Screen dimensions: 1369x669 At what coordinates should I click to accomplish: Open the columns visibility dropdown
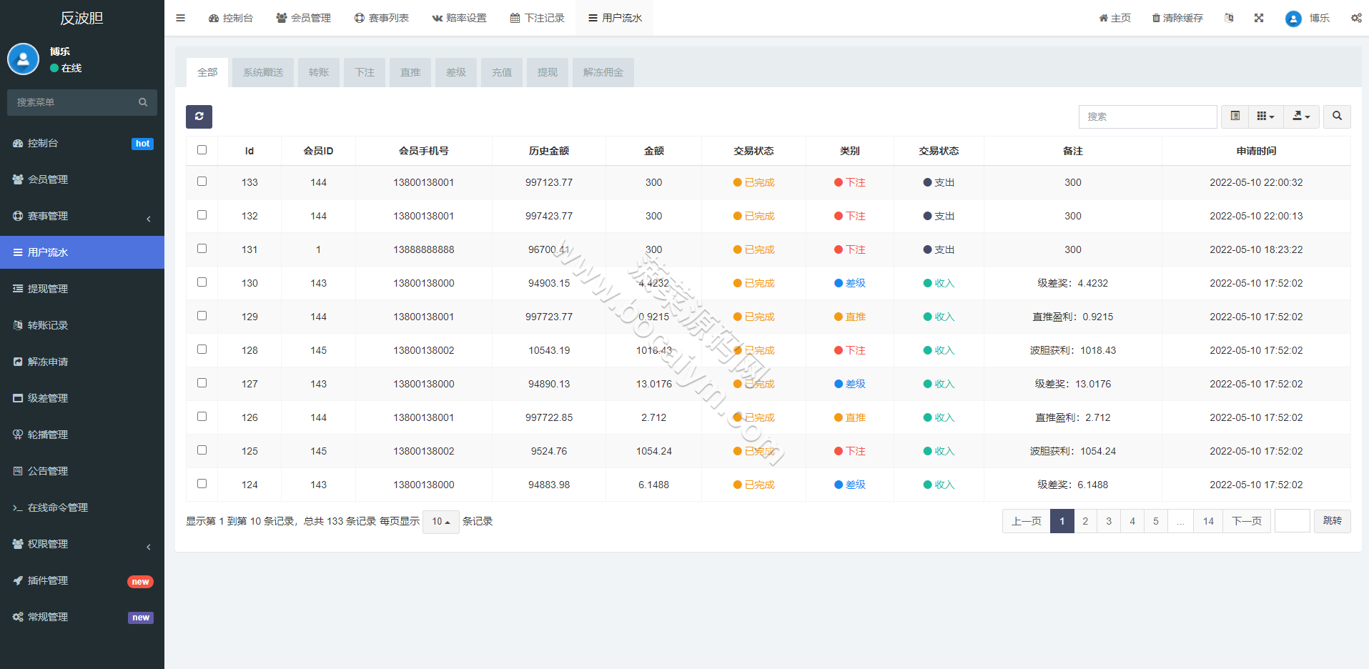coord(1266,117)
